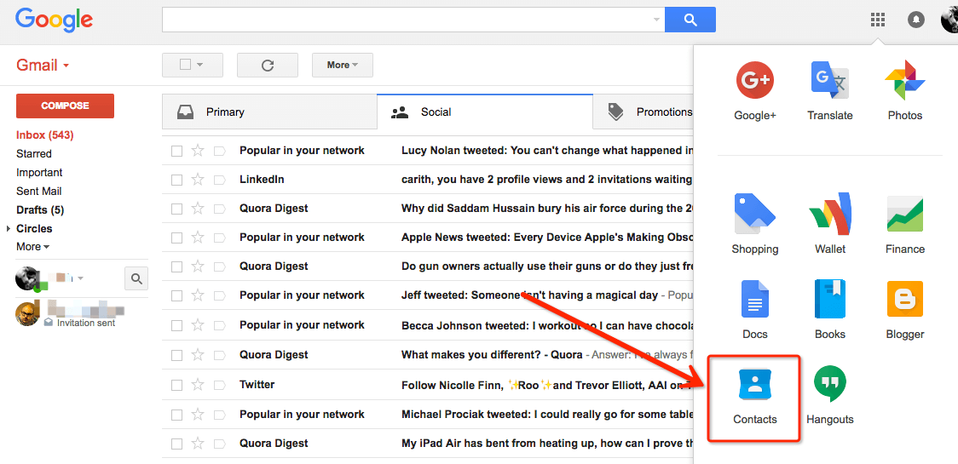958x464 pixels.
Task: Open the select-all checkbox dropdown
Action: pyautogui.click(x=193, y=66)
